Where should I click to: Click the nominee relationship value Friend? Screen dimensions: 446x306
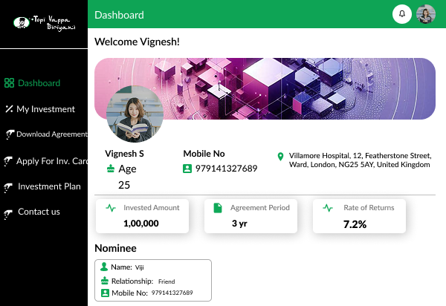(167, 281)
